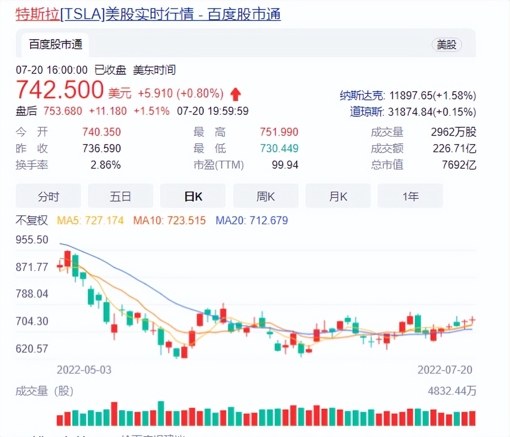The height and width of the screenshot is (437, 510).
Task: Open the 特斯拉[TSLA]美股实时行情 title link
Action: click(148, 14)
